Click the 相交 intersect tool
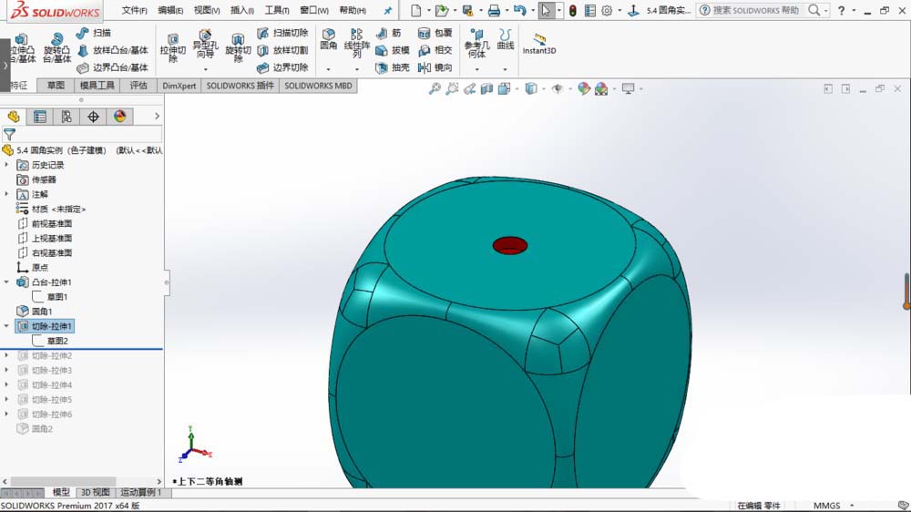This screenshot has width=911, height=512. 435,50
